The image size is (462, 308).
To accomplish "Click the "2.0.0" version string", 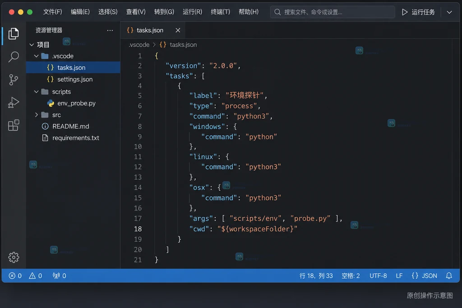I will (x=223, y=66).
